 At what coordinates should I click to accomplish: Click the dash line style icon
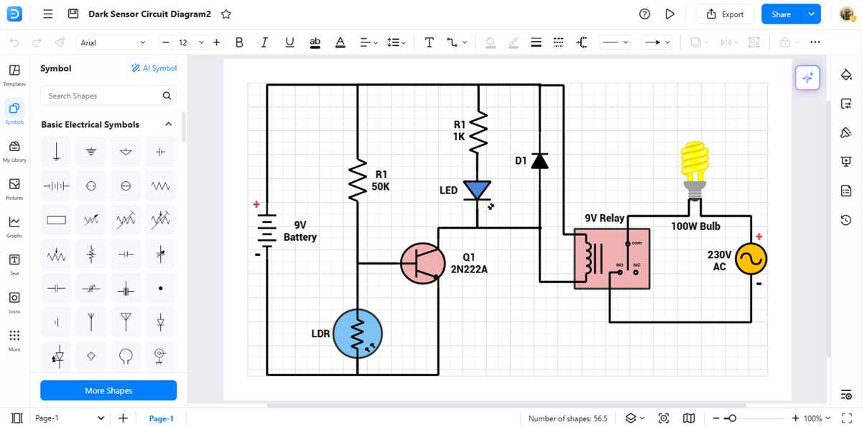point(559,42)
